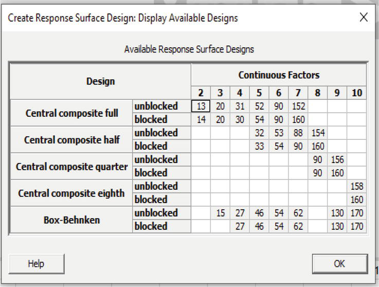Click the Box-Behnken row label
Screen dimensions: 379x287
(71, 220)
